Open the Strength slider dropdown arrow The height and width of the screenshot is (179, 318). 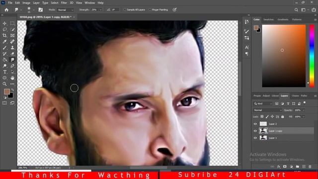tap(100, 10)
